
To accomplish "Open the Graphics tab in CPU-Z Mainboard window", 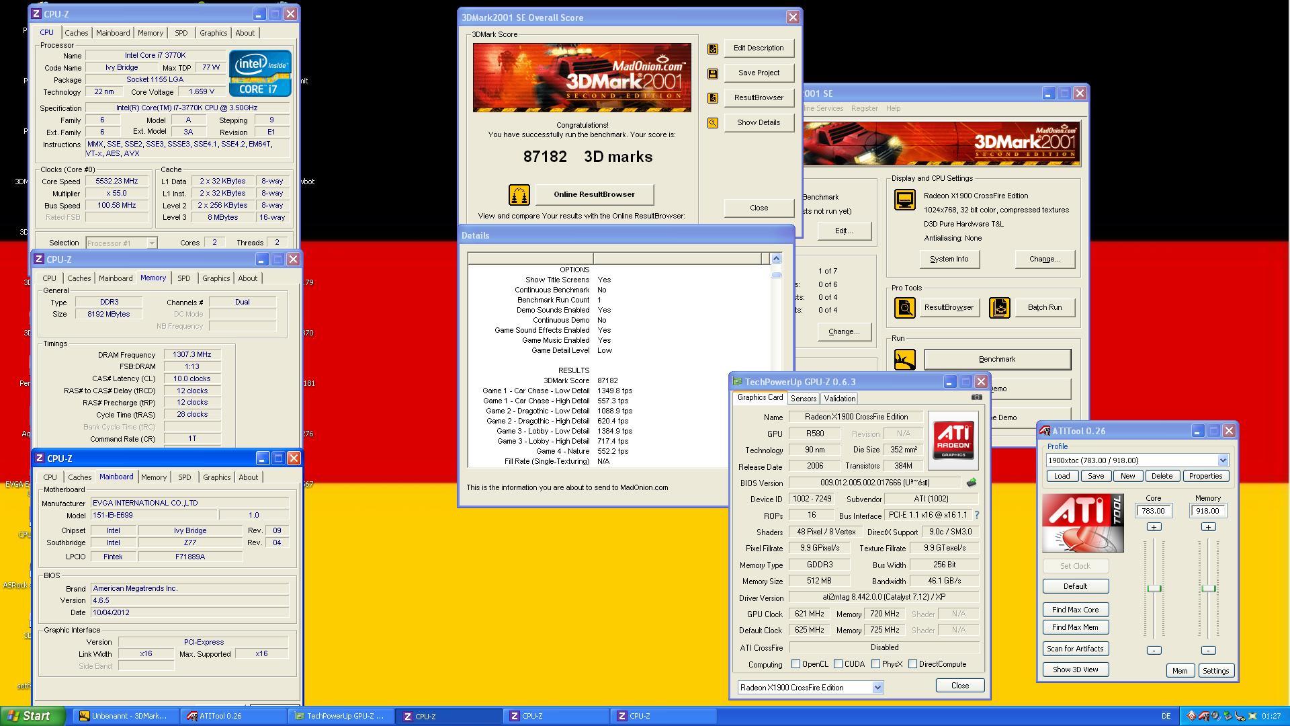I will tap(216, 477).
